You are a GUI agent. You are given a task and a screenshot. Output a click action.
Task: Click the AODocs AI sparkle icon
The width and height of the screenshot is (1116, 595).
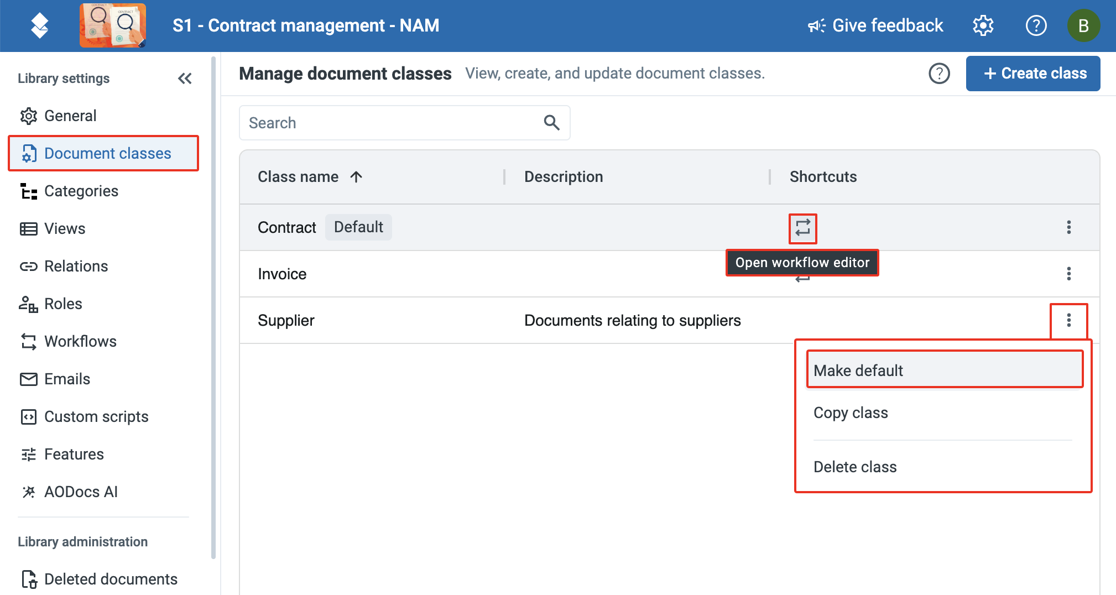[28, 492]
